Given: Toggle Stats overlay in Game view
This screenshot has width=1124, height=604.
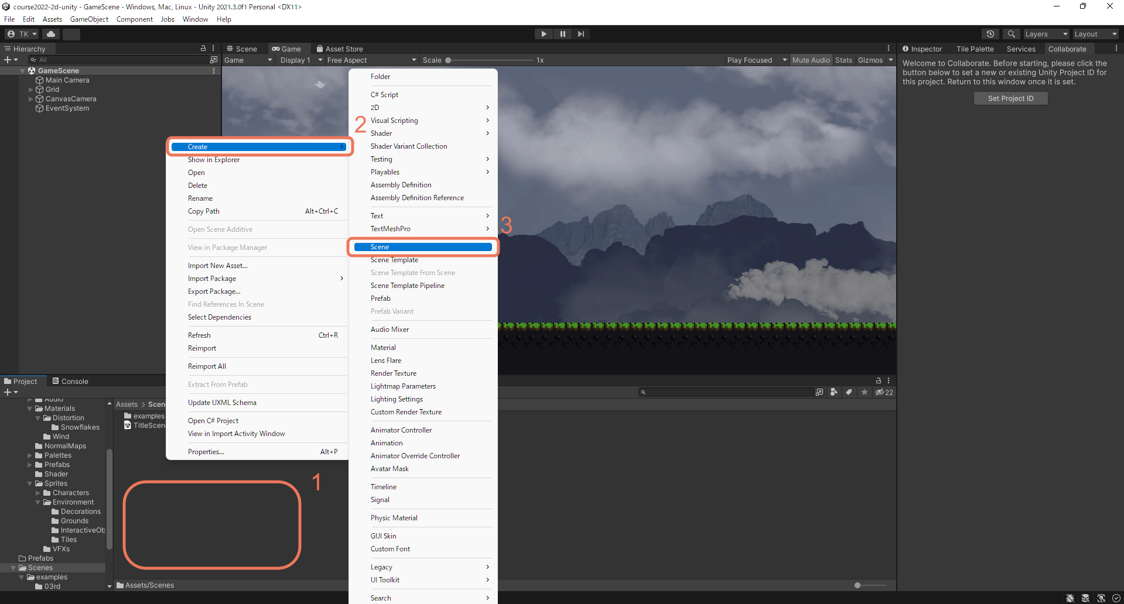Looking at the screenshot, I should [843, 60].
